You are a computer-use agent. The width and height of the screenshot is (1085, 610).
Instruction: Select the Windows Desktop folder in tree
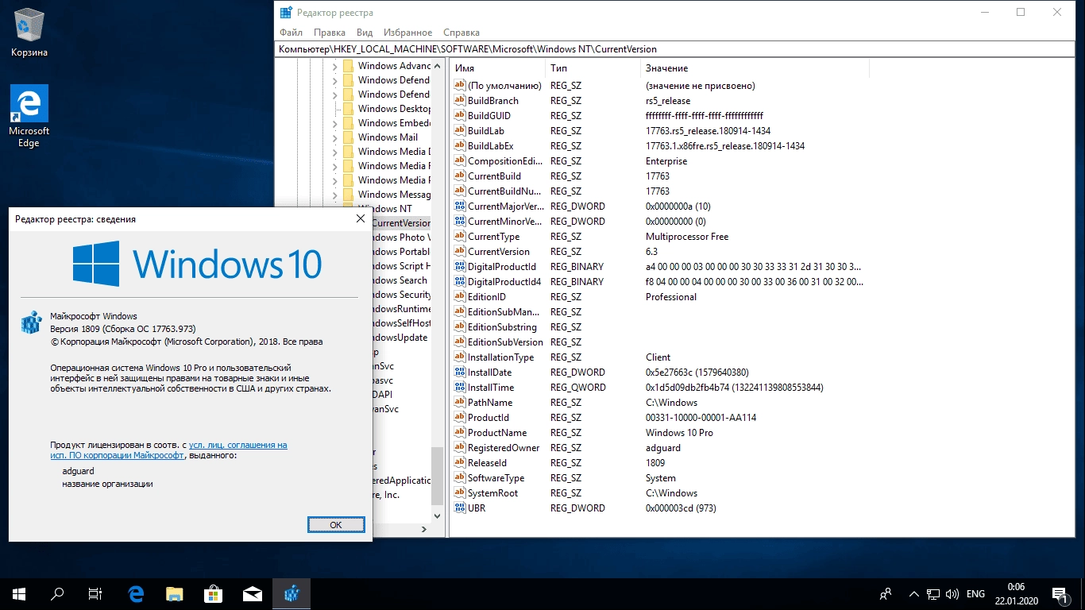[394, 109]
